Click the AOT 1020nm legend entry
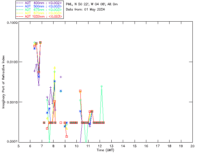The height and width of the screenshot is (158, 198). (39, 16)
